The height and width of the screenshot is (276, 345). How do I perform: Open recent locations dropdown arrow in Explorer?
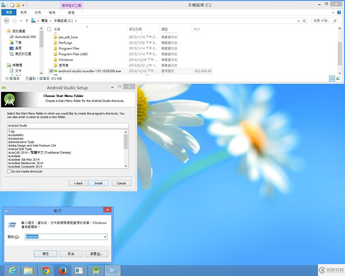[x=21, y=21]
